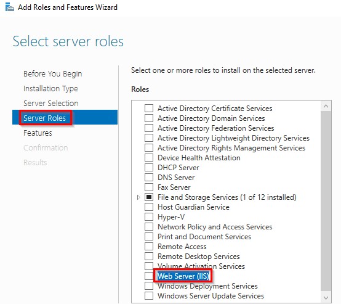341x304 pixels.
Task: Select the Server Selection step
Action: (50, 104)
